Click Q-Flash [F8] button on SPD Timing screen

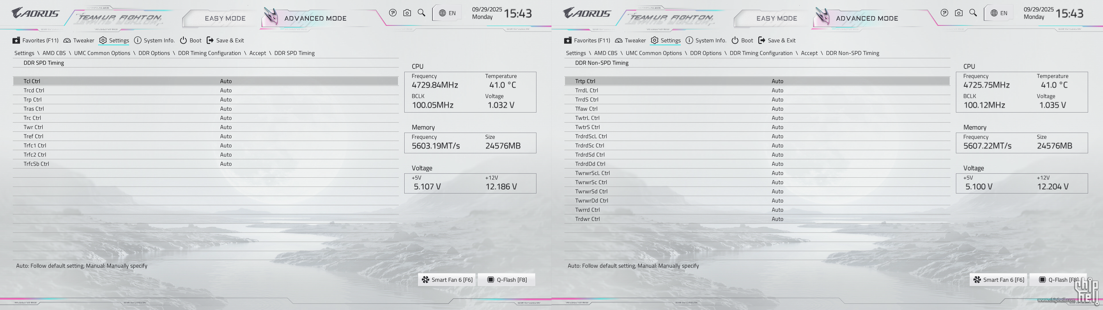507,280
